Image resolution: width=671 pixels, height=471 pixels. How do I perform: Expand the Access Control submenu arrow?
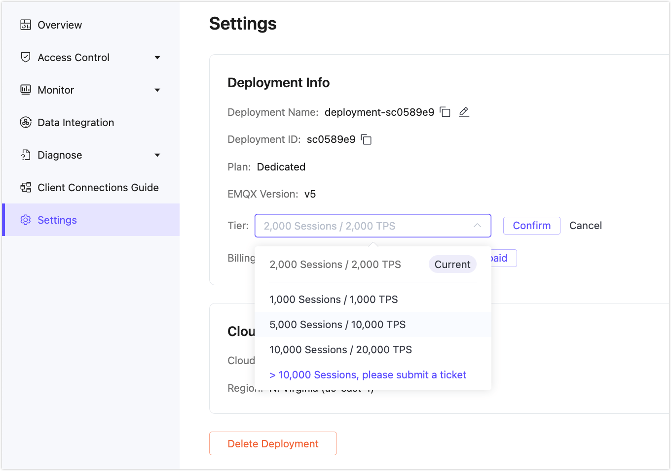pos(157,58)
